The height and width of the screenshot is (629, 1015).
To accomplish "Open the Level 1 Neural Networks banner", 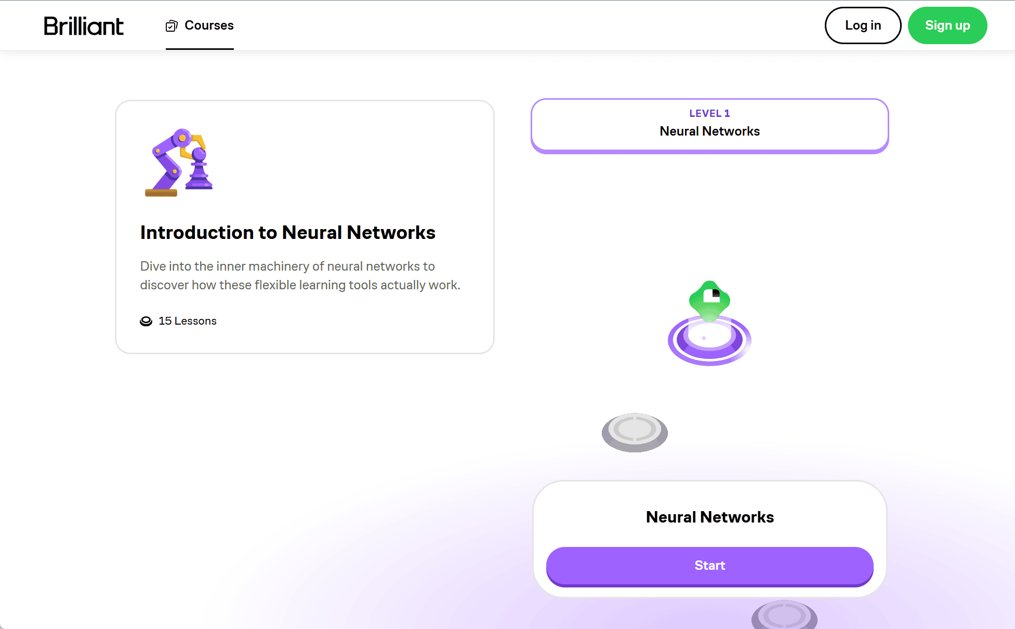I will coord(709,126).
